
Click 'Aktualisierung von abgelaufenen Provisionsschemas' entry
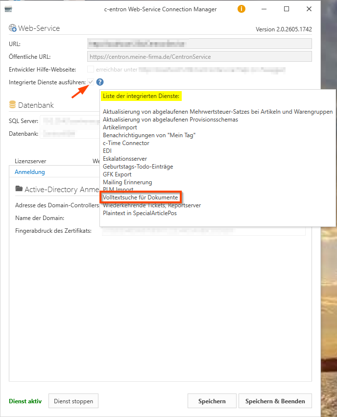click(x=170, y=120)
